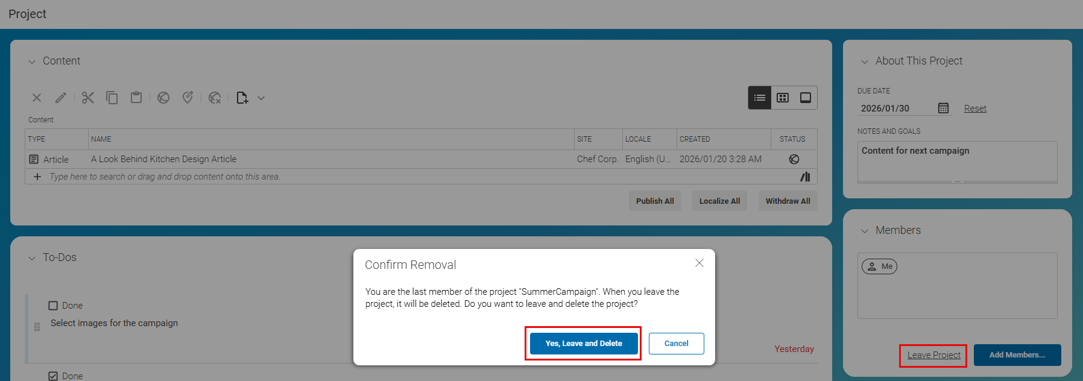The image size is (1083, 381).
Task: Click the English (U... locale cell
Action: pyautogui.click(x=648, y=159)
